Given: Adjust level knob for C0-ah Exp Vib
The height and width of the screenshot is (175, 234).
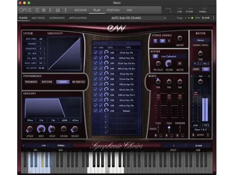Looking at the screenshot, I should tap(106, 52).
